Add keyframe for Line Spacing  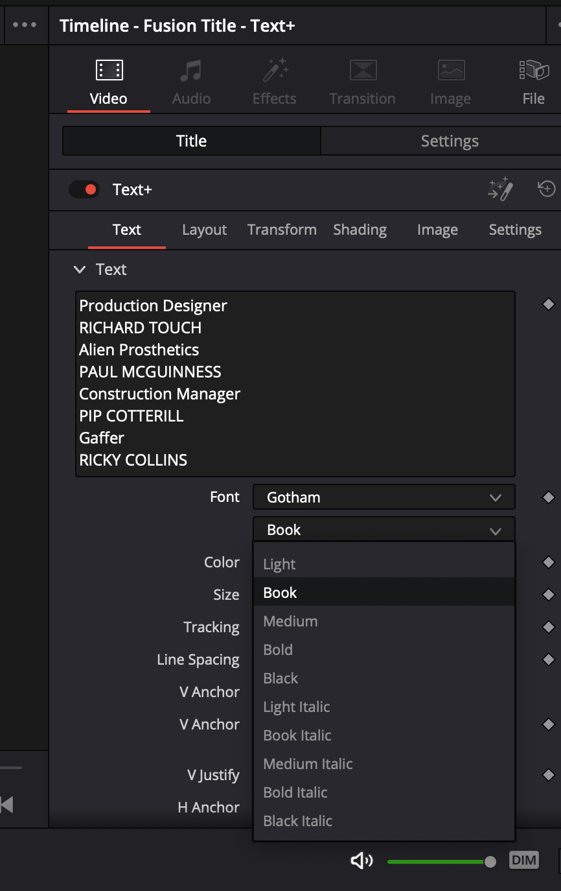pos(549,659)
